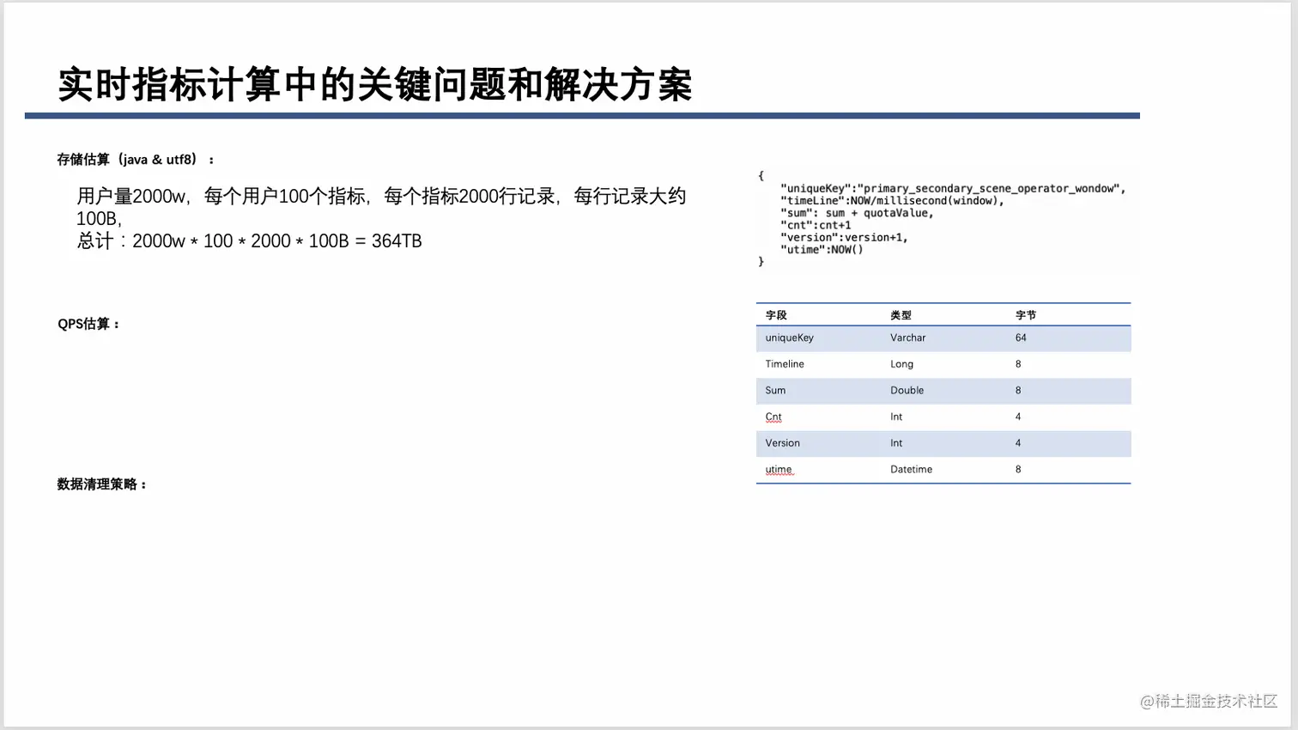Click the "sum": sum + quotaValue line

[857, 213]
